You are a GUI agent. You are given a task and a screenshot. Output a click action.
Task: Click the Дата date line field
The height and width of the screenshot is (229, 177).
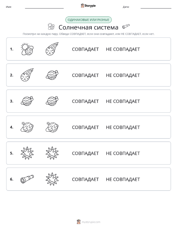tap(156, 7)
